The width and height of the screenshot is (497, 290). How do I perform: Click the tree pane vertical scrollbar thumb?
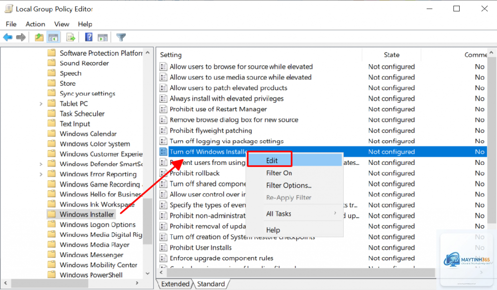(x=148, y=222)
